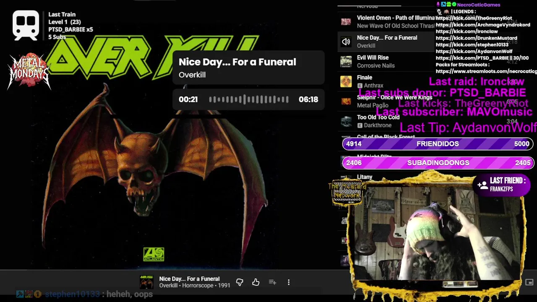Click Nice Day... For a Funeral overlay title
This screenshot has height=302, width=537.
tap(237, 62)
